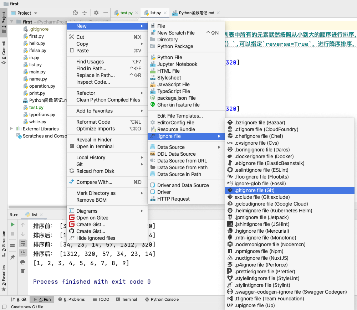Click the 7: Structure sidebar tab
This screenshot has width=357, height=310.
pos(4,244)
